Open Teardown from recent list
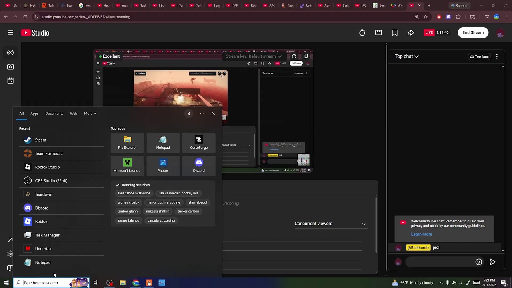512x288 pixels. [62, 194]
